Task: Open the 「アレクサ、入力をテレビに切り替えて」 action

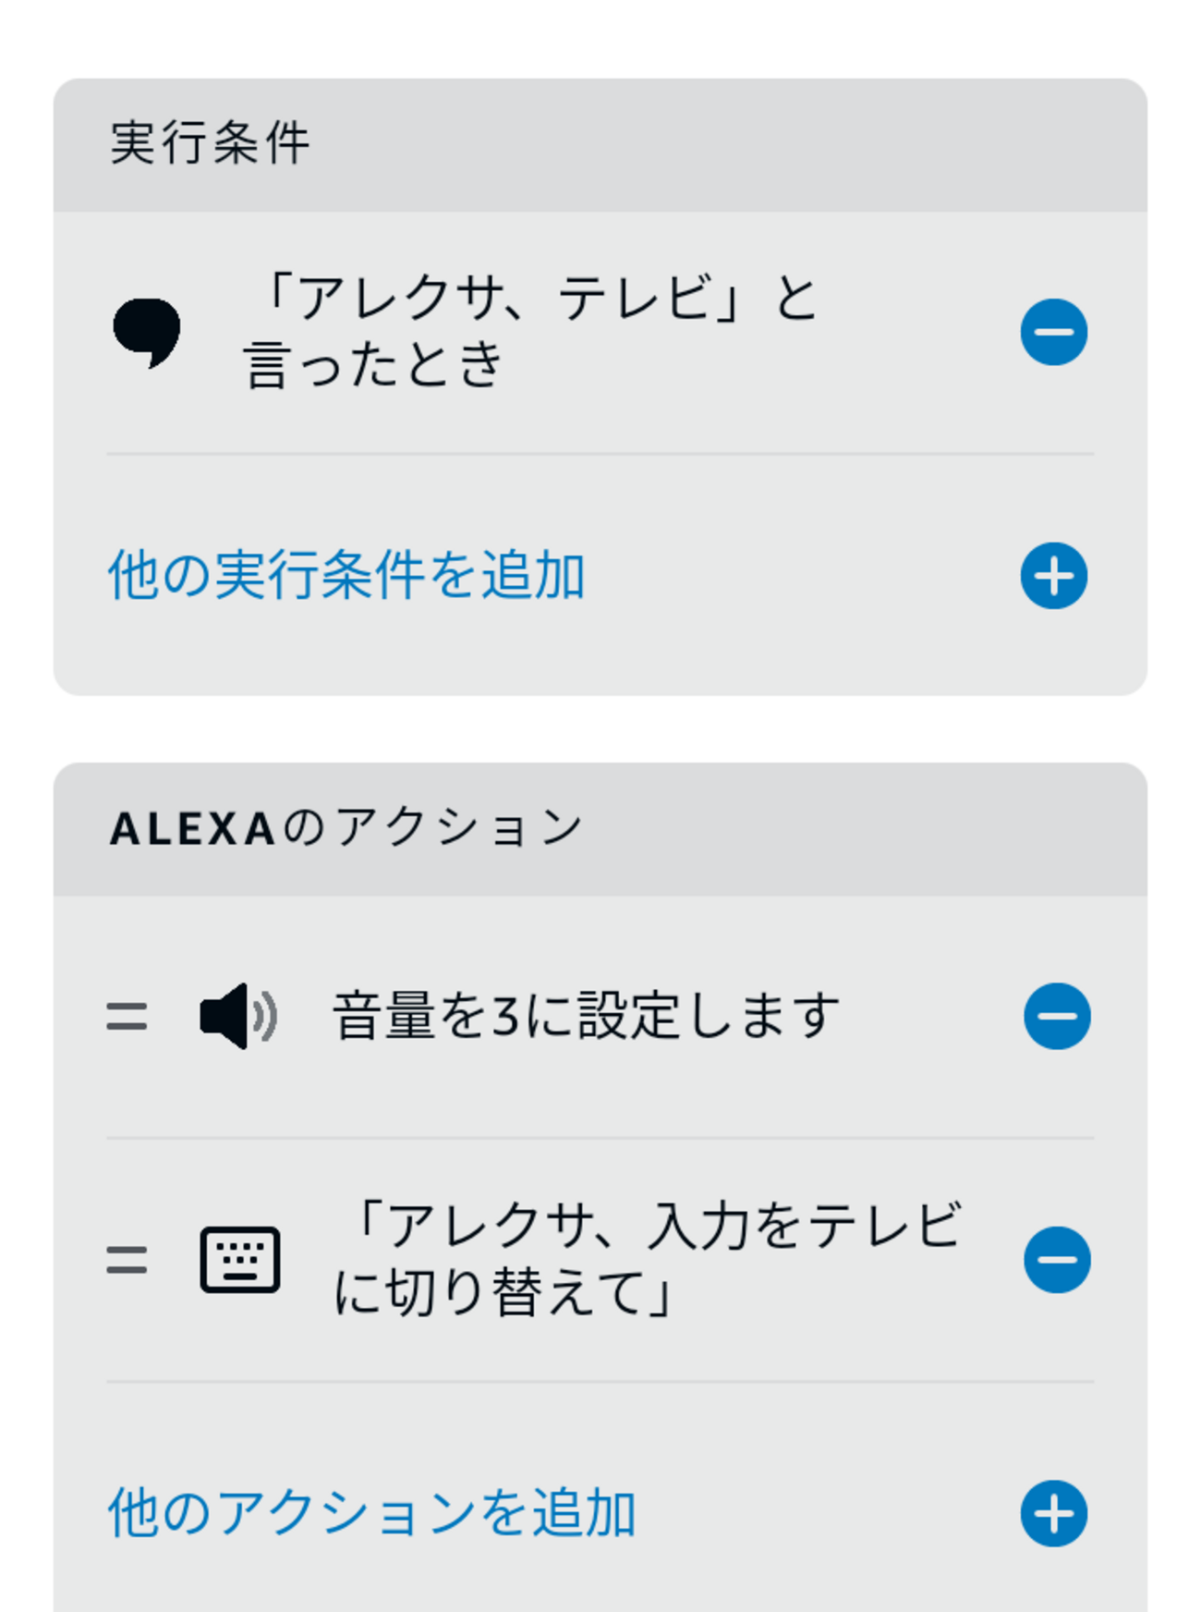Action: 647,1258
